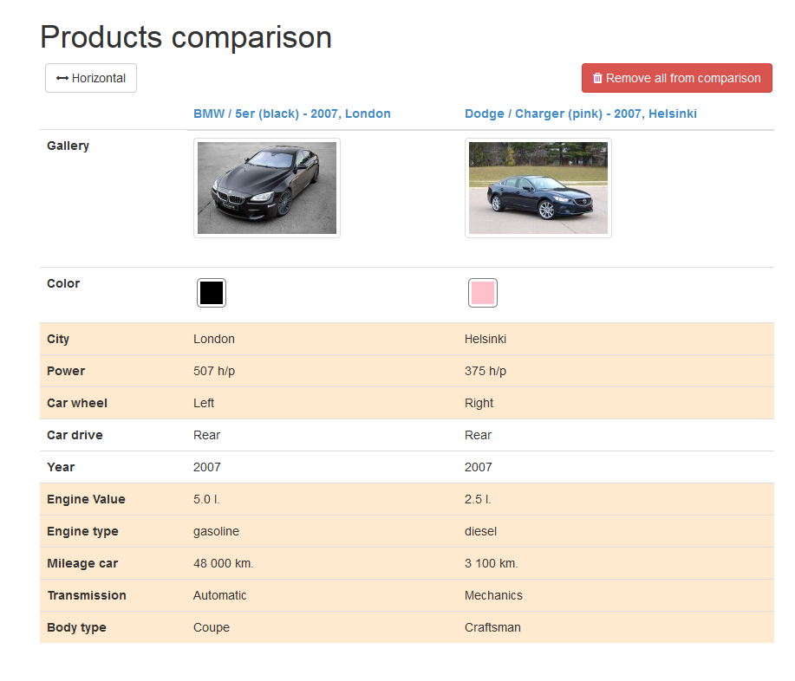The width and height of the screenshot is (795, 681).
Task: Click the Craftsman body type value
Action: coord(492,627)
